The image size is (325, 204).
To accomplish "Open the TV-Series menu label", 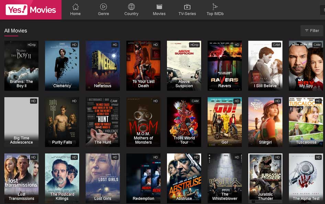I will click(187, 14).
